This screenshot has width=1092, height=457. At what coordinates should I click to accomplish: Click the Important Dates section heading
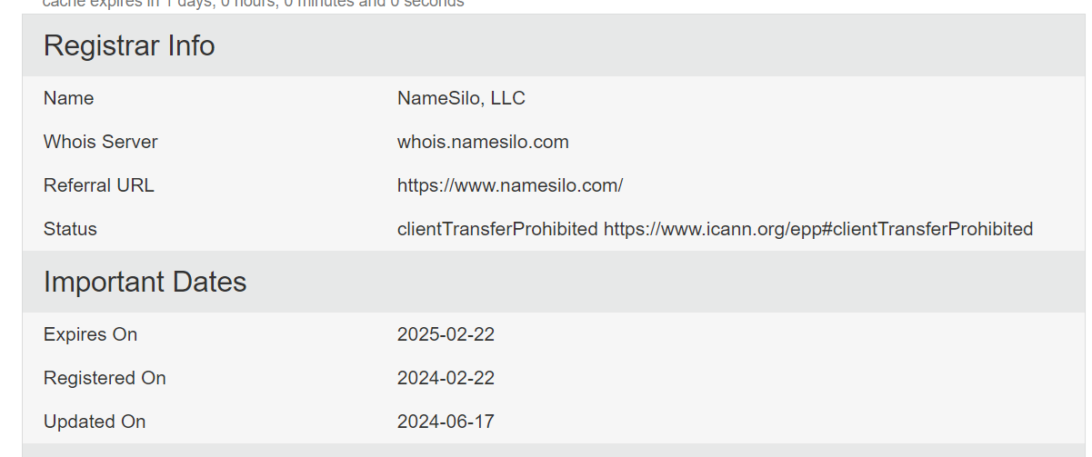click(x=145, y=282)
